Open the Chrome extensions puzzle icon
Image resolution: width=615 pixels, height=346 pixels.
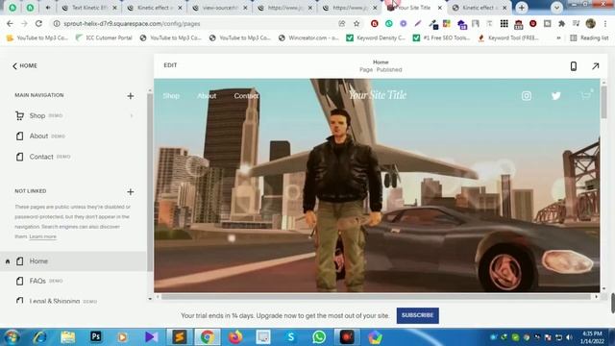pos(561,23)
